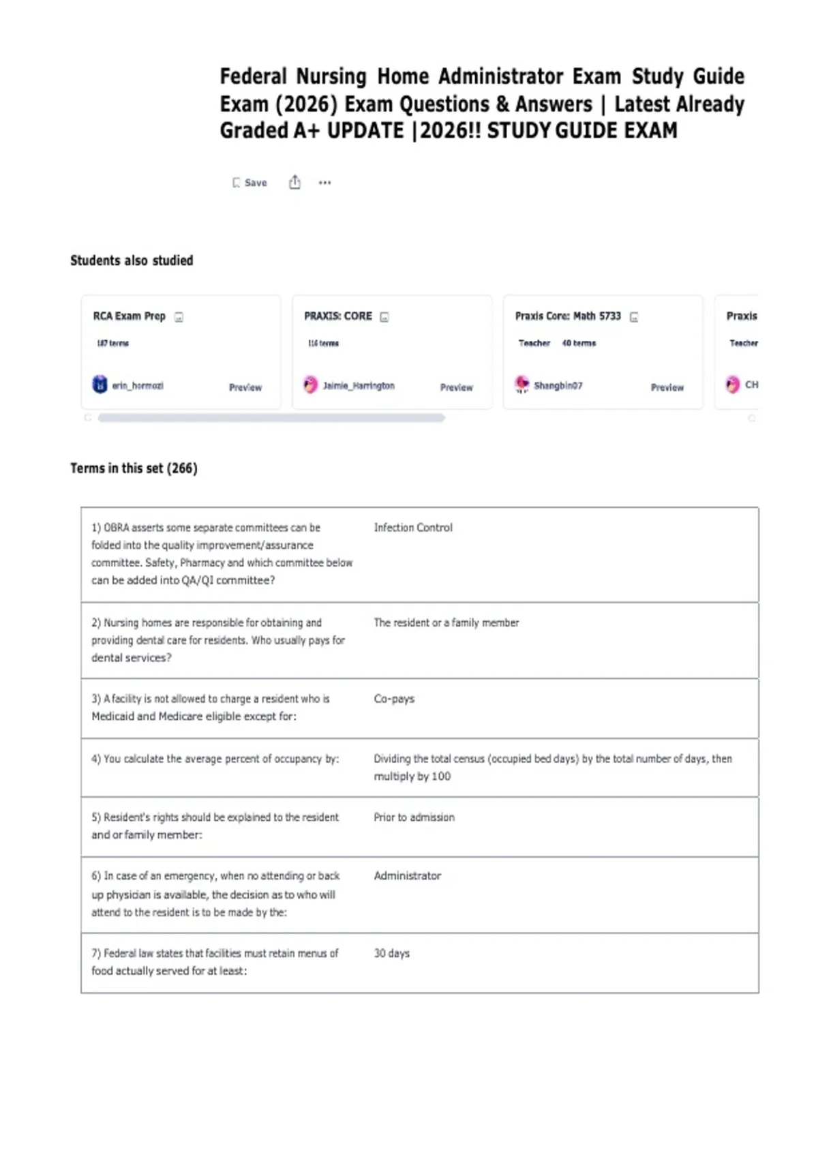This screenshot has height=1159, width=818.
Task: Open the erin_hormozi profile link
Action: coord(138,385)
